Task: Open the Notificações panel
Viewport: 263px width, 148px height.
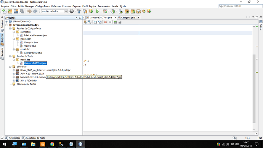Action: [13, 138]
